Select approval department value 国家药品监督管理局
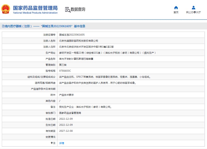The image size is (207, 149). click(x=70, y=113)
